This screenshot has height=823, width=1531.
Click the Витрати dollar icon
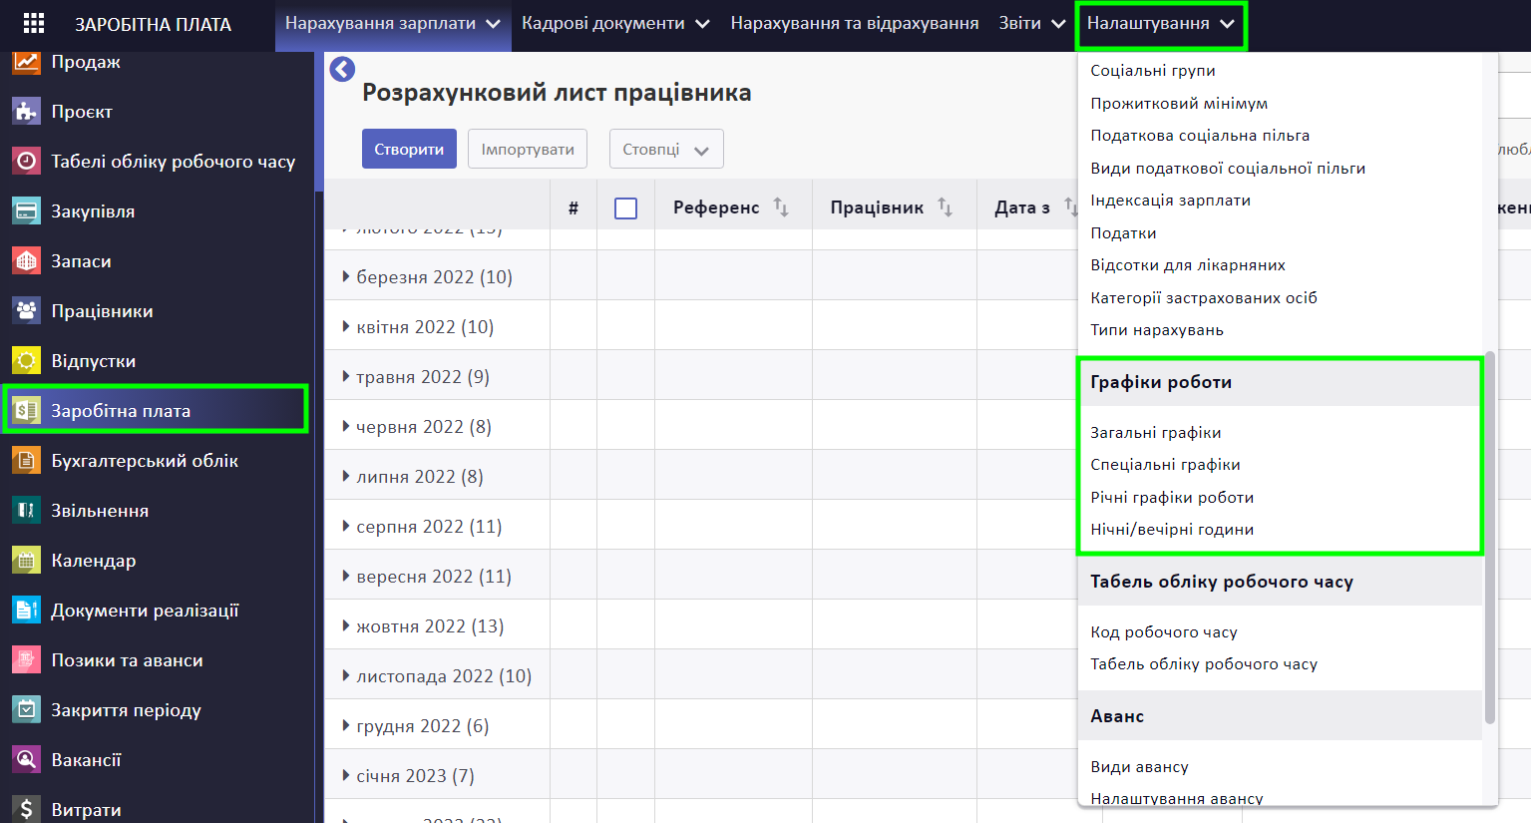click(x=27, y=809)
